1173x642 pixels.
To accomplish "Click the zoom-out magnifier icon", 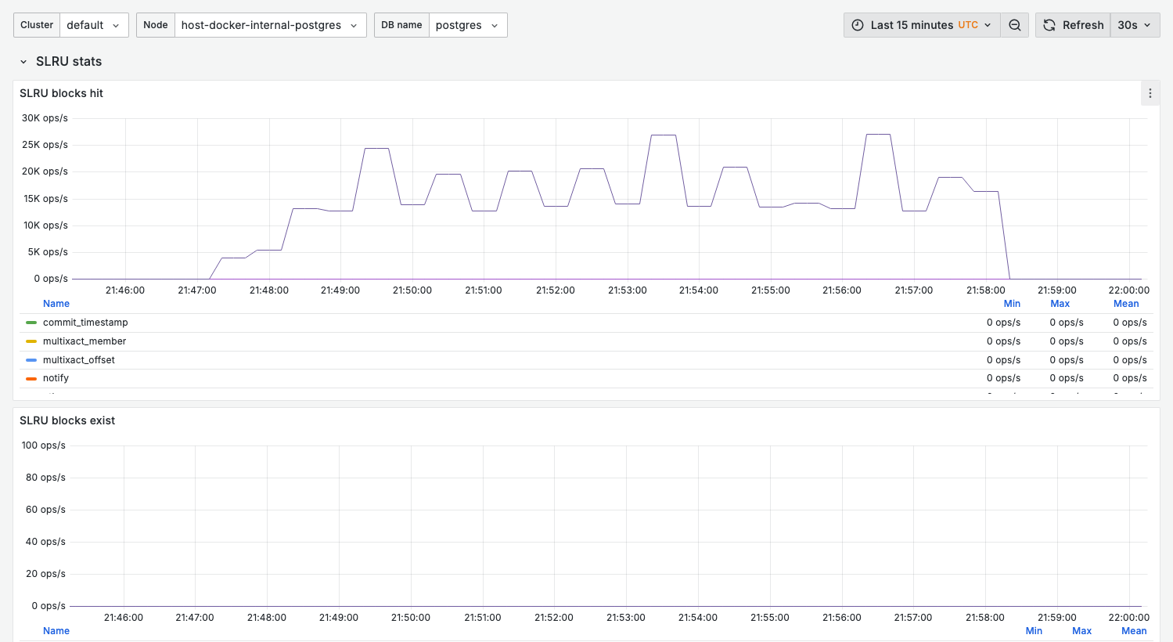I will pos(1014,24).
